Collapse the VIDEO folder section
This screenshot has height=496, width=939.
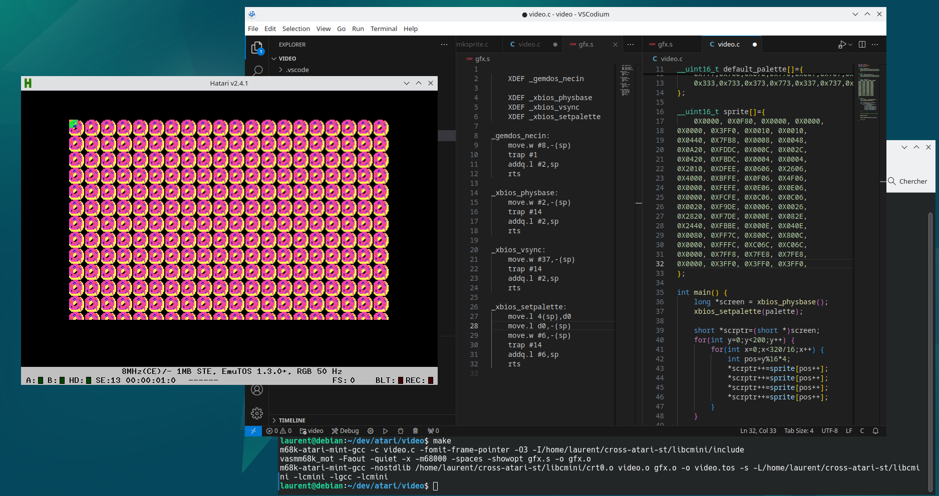(x=362, y=59)
